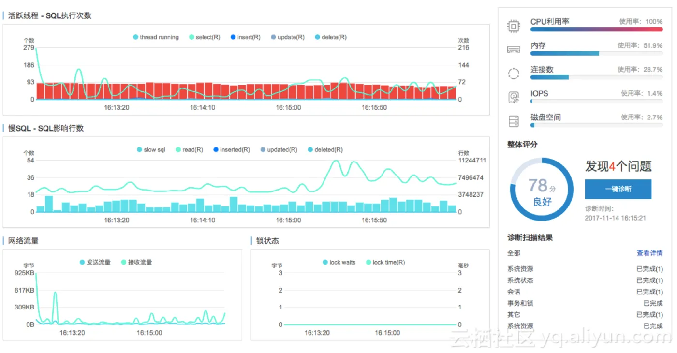Open the 查看详情 link

[649, 253]
